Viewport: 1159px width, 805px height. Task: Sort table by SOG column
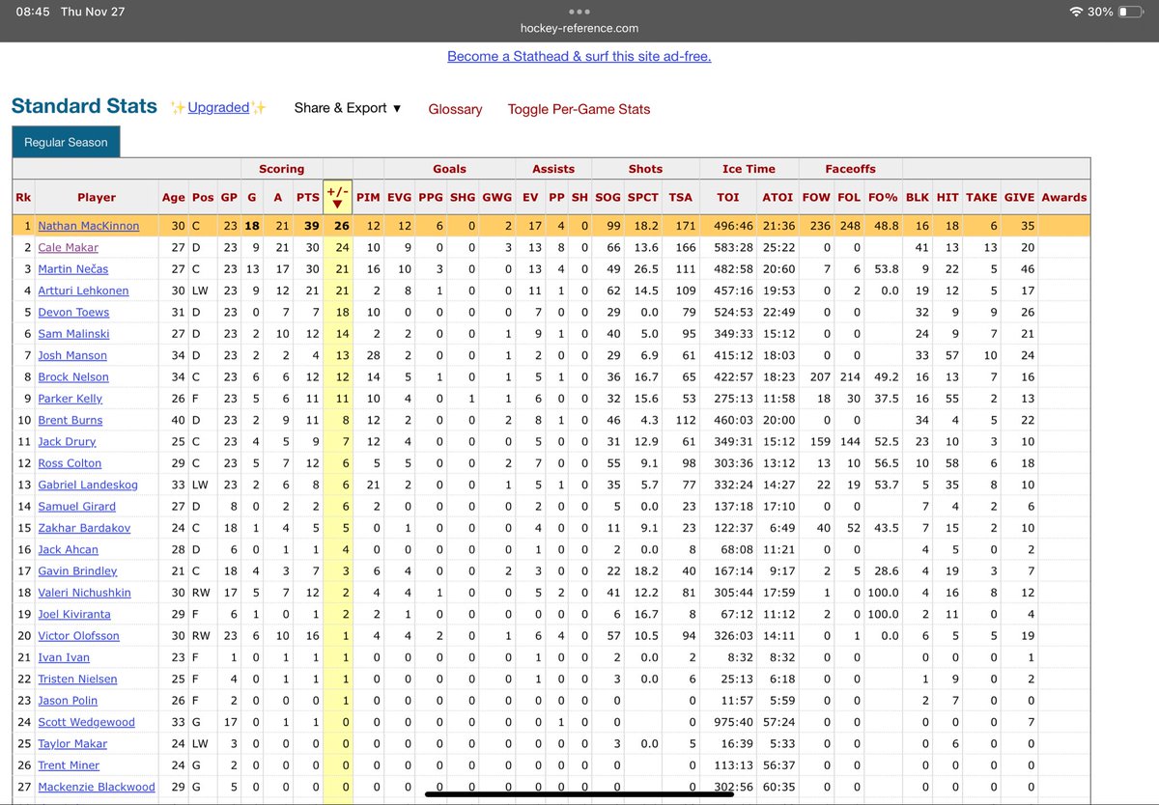(x=608, y=197)
